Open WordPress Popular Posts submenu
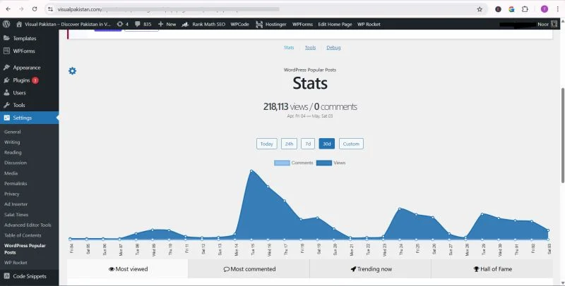This screenshot has width=565, height=286. tap(25, 249)
